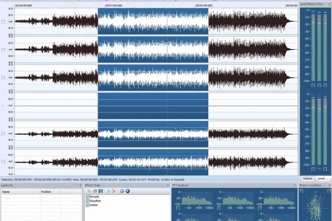Sort Label List by Position column

(x=51, y=191)
